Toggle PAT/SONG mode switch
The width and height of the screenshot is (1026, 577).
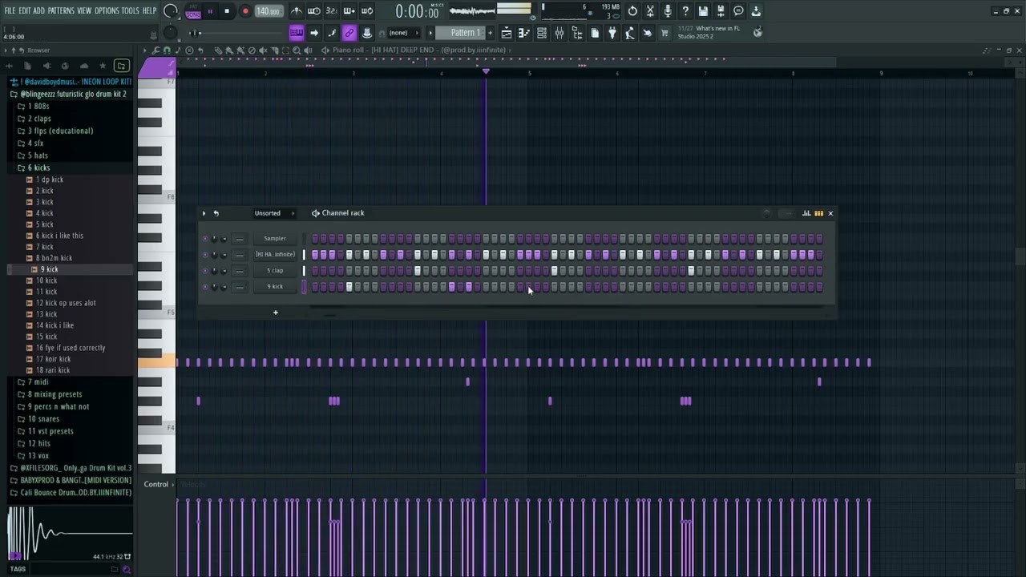click(193, 11)
